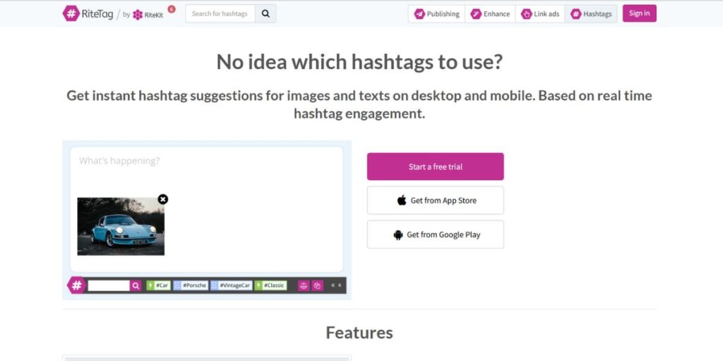Click the RiteTag hexagon logo in header
Image resolution: width=723 pixels, height=361 pixels.
pos(71,13)
